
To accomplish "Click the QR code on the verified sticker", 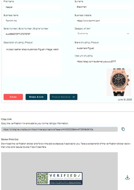I will (x=43, y=179).
